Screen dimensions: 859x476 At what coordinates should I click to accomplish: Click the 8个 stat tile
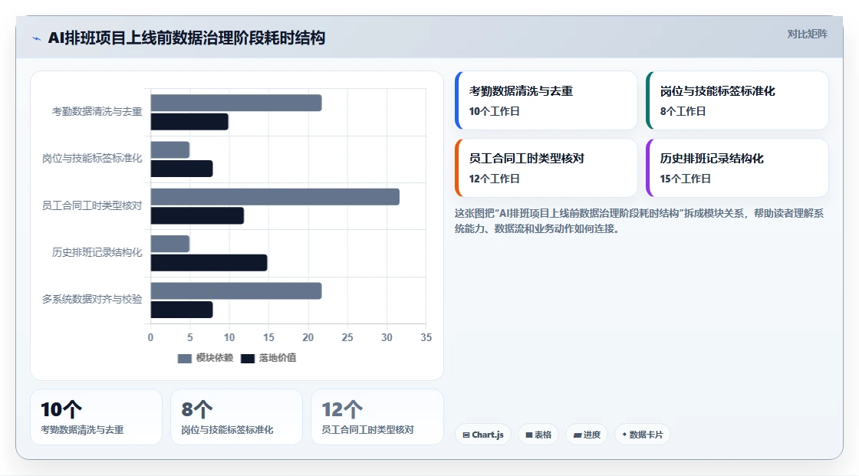click(237, 417)
